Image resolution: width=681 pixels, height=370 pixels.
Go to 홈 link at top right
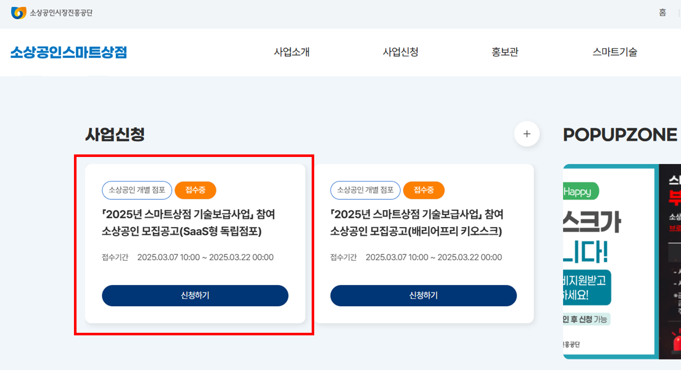coord(663,13)
